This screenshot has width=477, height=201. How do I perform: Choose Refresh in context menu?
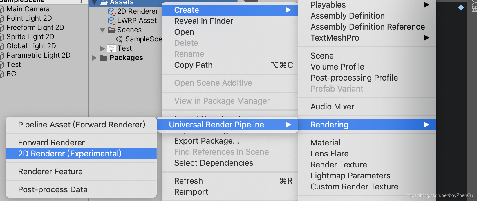(x=230, y=181)
